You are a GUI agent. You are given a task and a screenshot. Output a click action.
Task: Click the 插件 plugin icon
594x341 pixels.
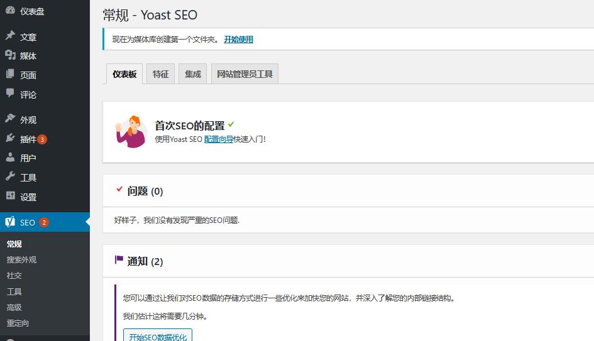coord(10,139)
